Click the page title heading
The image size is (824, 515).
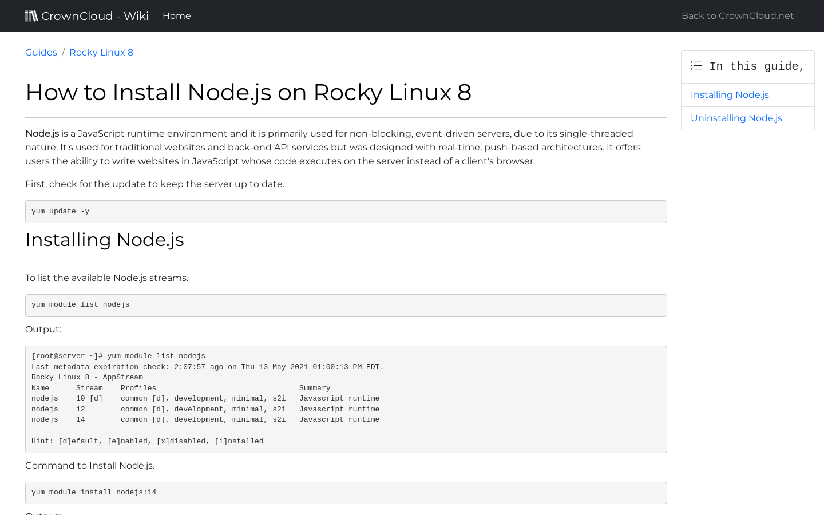(x=248, y=92)
